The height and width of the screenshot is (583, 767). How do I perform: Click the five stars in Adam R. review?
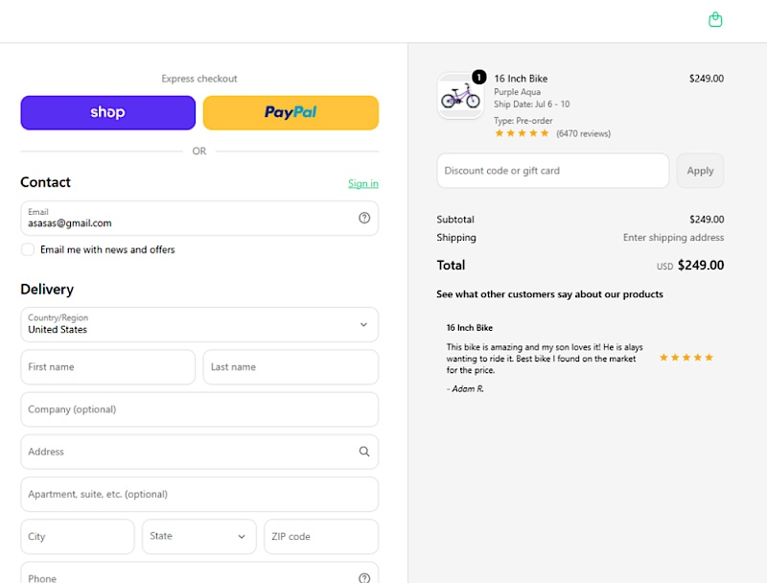pyautogui.click(x=686, y=358)
